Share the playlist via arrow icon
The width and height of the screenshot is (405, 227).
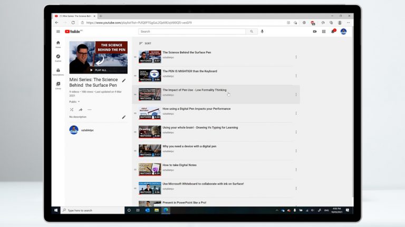(81, 109)
